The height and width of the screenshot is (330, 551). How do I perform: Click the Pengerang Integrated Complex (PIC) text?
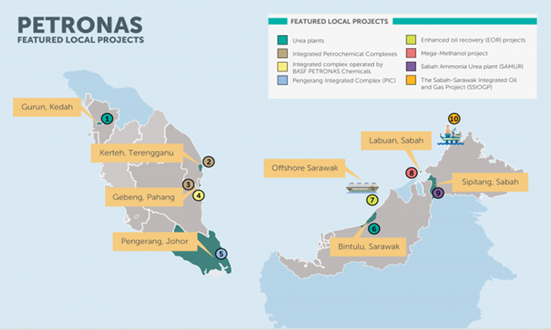[x=344, y=80]
